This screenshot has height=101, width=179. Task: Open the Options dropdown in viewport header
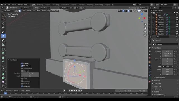(x=143, y=8)
